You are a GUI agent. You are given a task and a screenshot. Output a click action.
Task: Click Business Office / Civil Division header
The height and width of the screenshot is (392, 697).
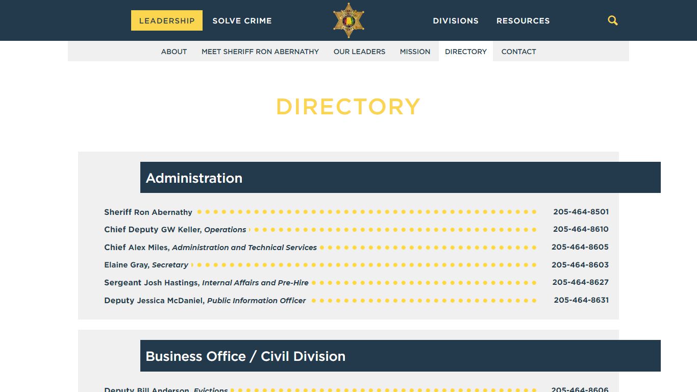[401, 356]
